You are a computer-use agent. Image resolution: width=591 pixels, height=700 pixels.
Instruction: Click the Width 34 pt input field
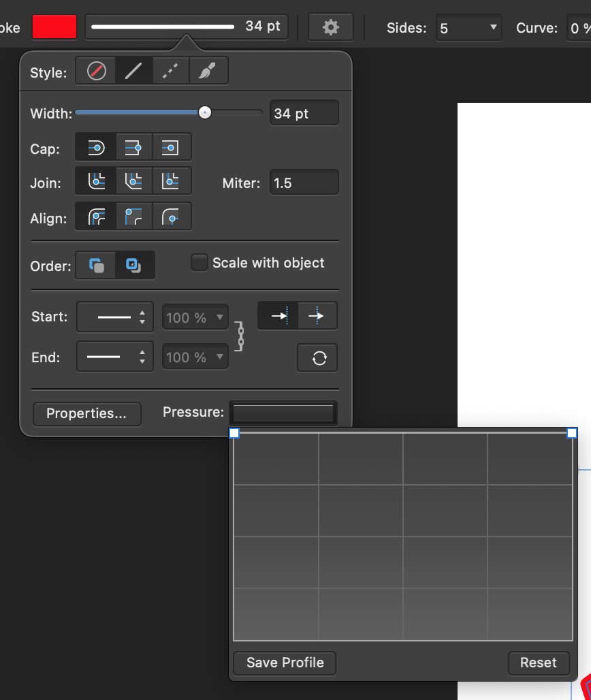point(304,113)
